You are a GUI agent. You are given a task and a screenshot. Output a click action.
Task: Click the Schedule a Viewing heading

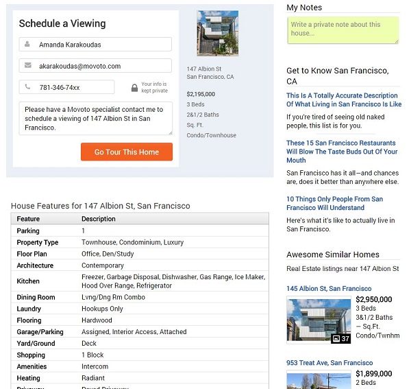(62, 23)
